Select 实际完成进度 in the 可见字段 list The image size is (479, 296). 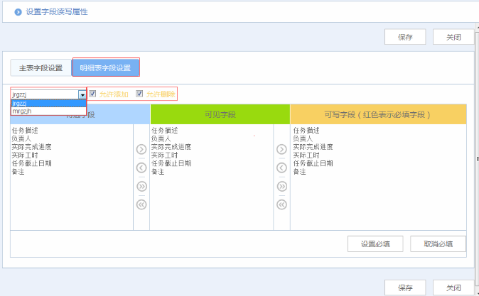(171, 147)
